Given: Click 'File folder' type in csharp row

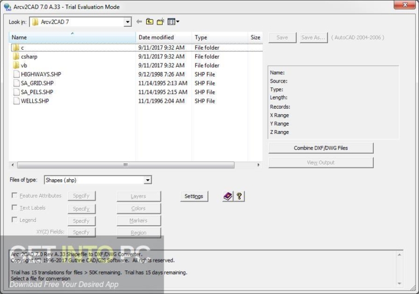Looking at the screenshot, I should pos(207,56).
